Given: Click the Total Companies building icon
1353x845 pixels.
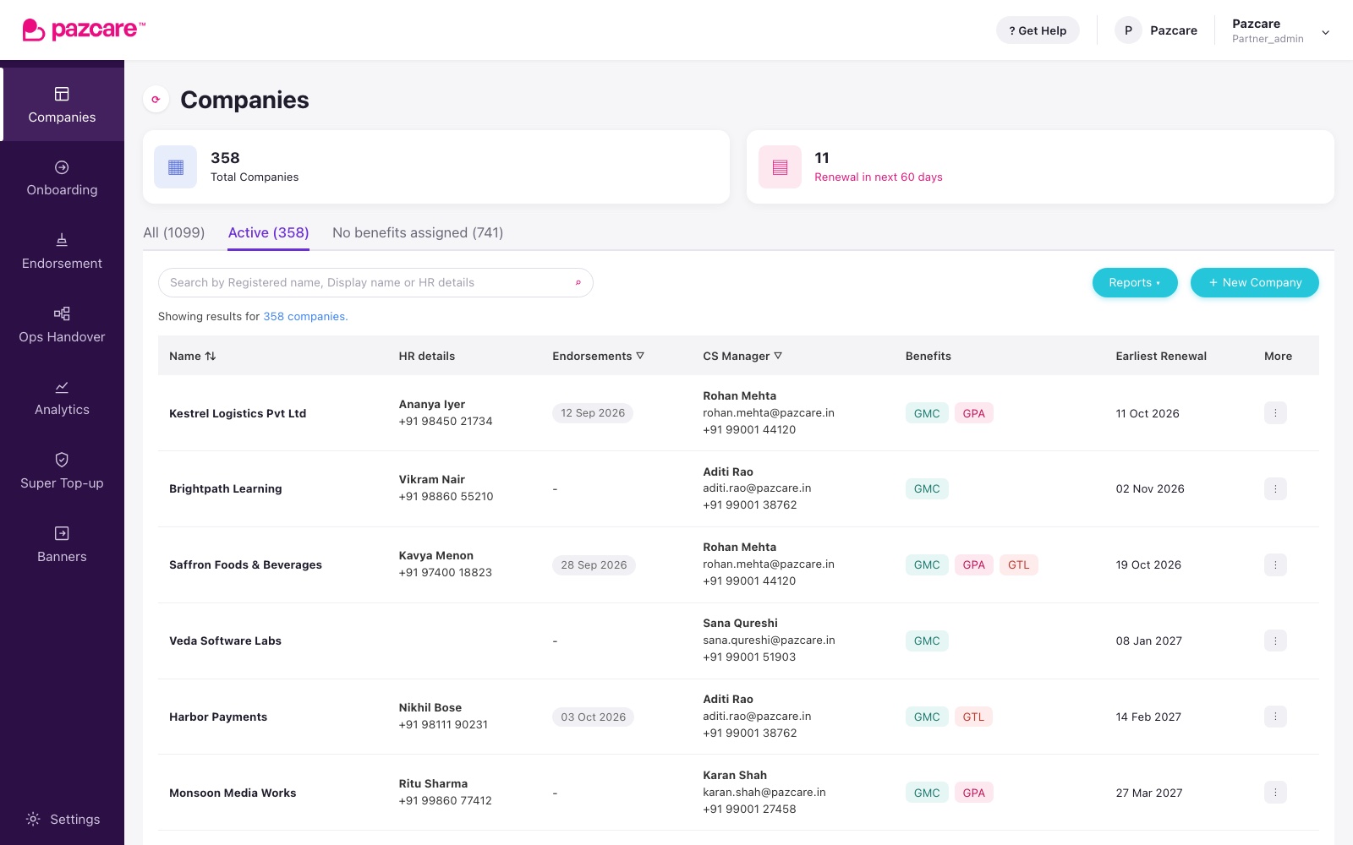Looking at the screenshot, I should 176,167.
